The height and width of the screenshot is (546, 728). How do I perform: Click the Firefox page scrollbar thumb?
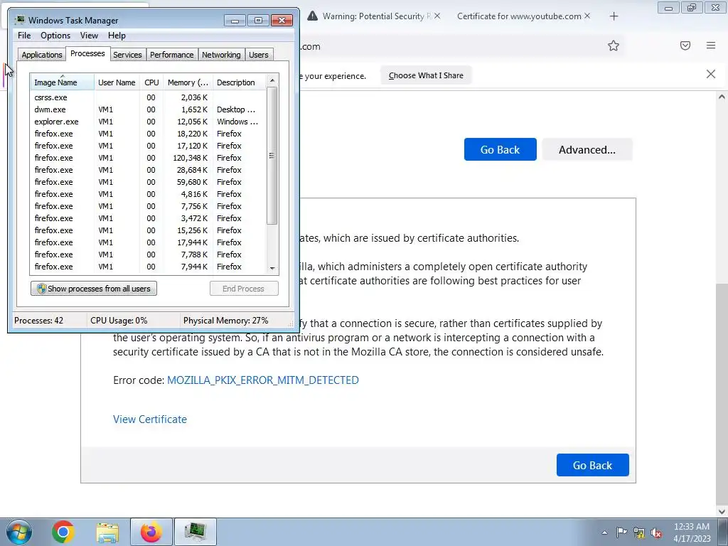pos(722,392)
